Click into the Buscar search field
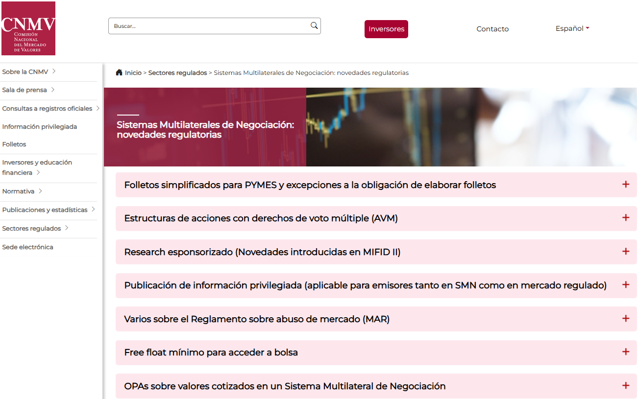Screen dimensions: 638x399 pyautogui.click(x=208, y=26)
